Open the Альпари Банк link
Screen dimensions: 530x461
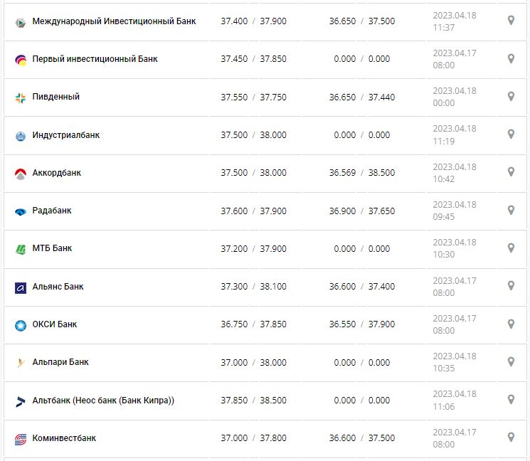click(60, 362)
